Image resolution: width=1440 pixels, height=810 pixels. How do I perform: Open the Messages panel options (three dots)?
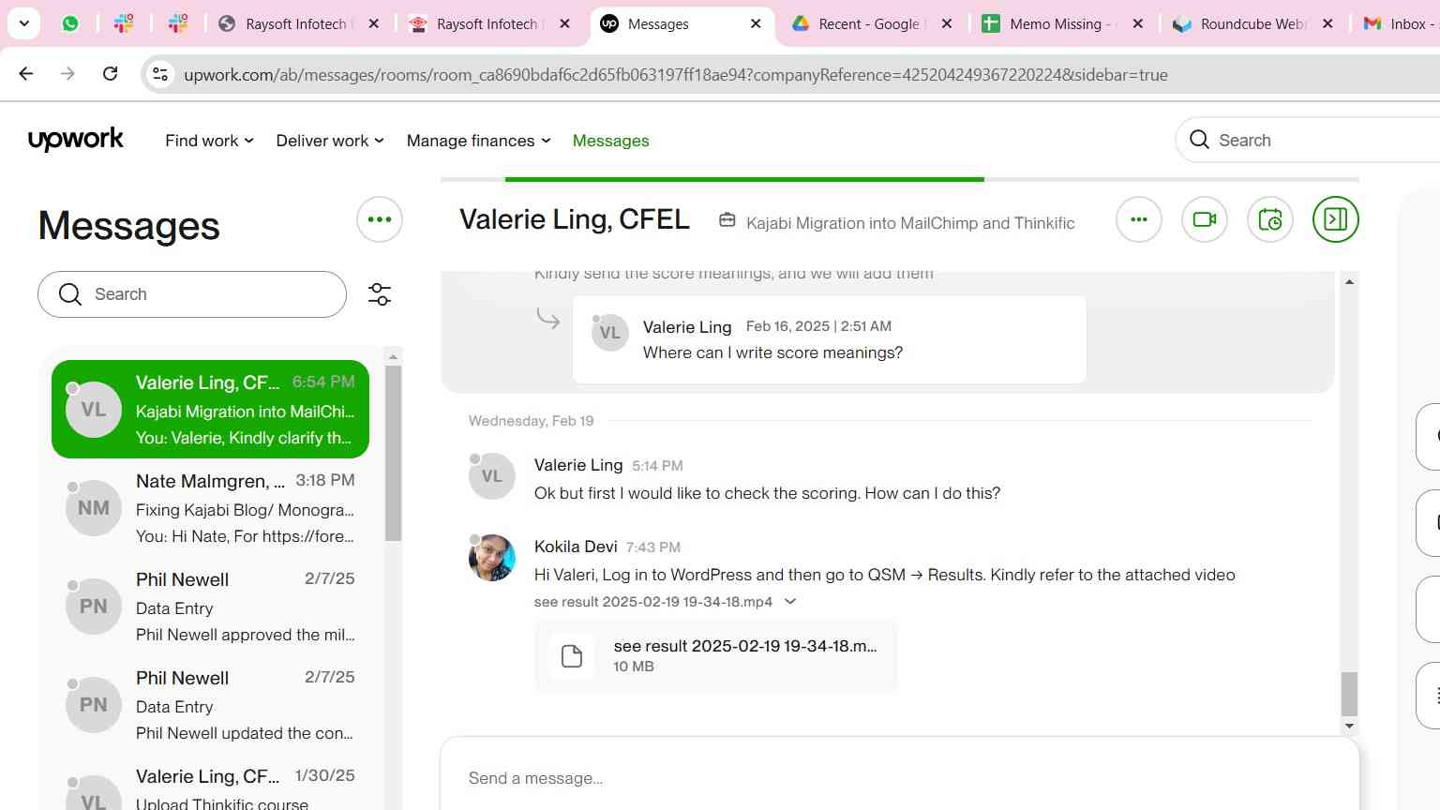[x=380, y=219]
